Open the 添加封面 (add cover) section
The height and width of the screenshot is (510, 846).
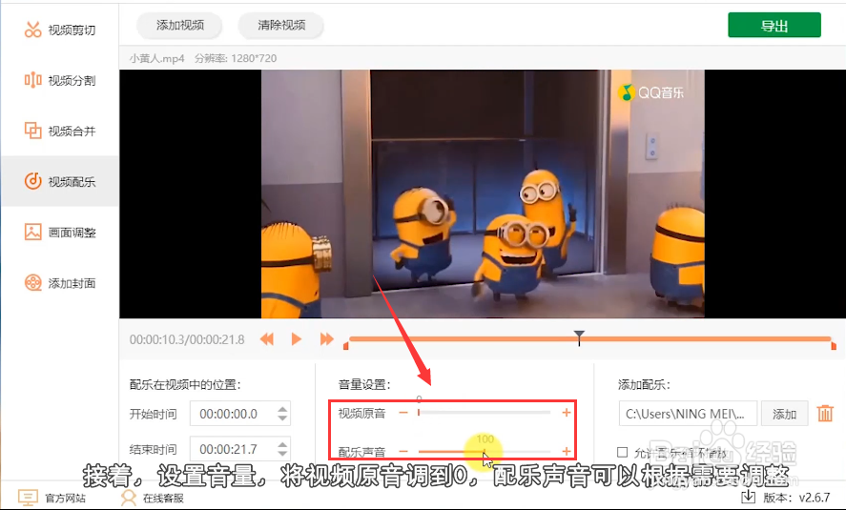coord(59,282)
